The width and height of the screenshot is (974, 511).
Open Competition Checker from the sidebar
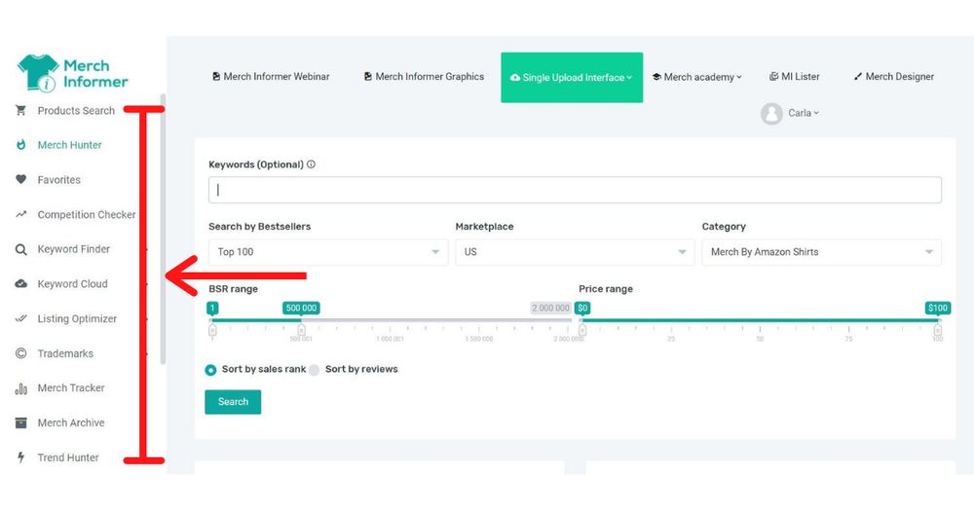(x=87, y=215)
